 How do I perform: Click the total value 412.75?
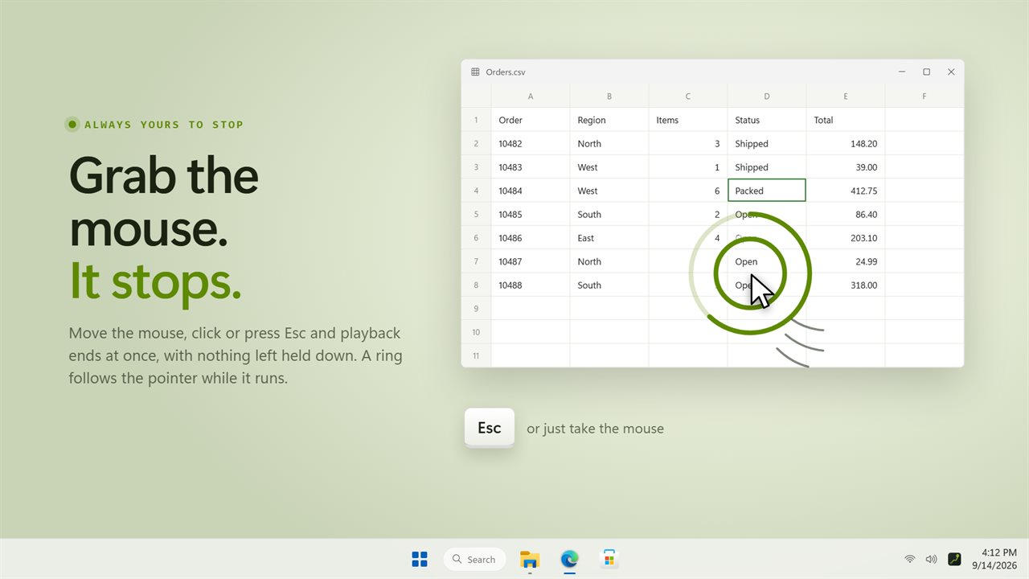[846, 191]
